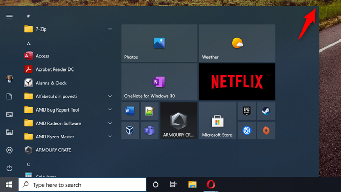Open Task View on the taskbar
341x192 pixels.
pos(173,185)
